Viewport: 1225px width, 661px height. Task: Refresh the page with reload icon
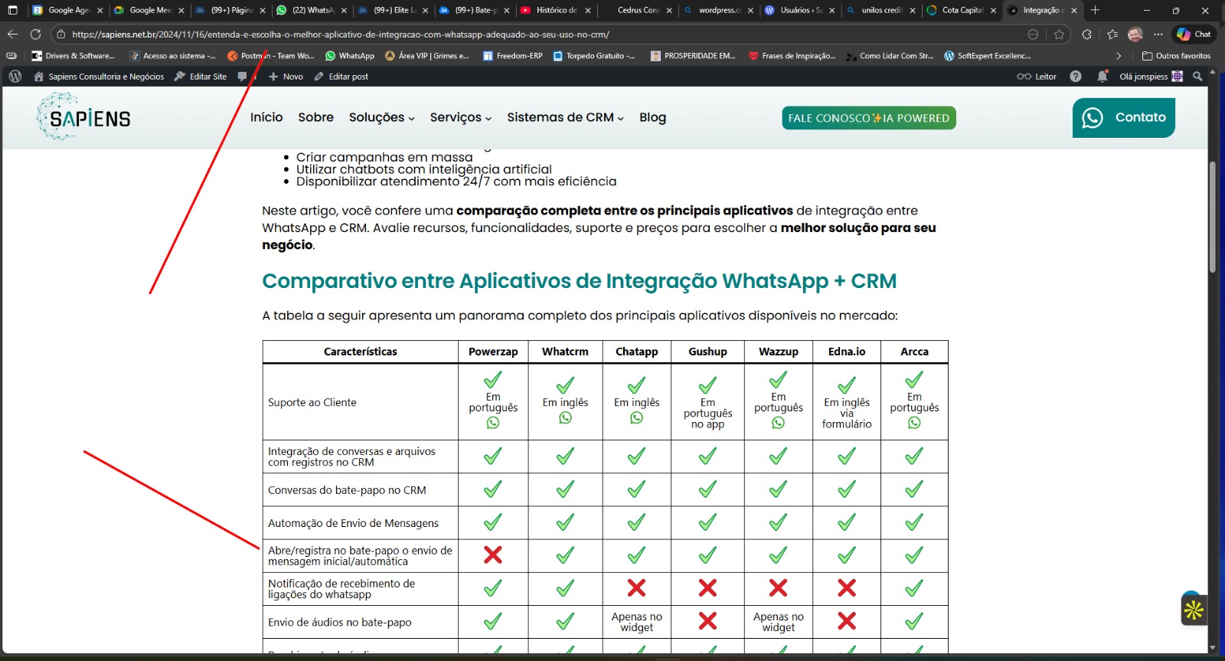(x=35, y=34)
